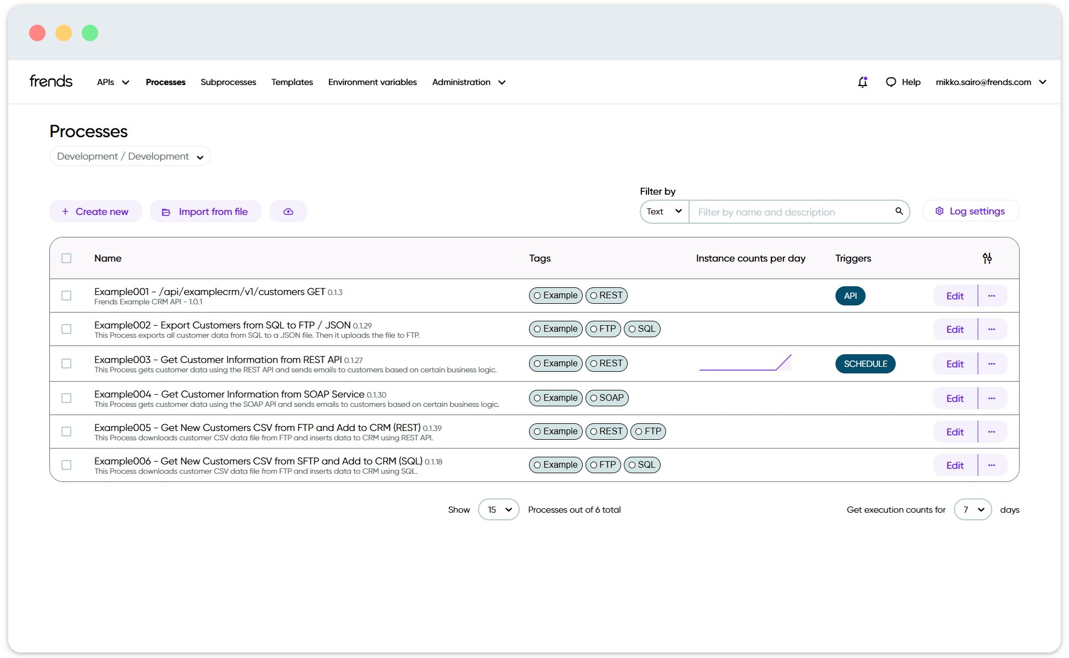Open the notification bell
Viewport: 1069px width, 658px height.
pyautogui.click(x=862, y=82)
